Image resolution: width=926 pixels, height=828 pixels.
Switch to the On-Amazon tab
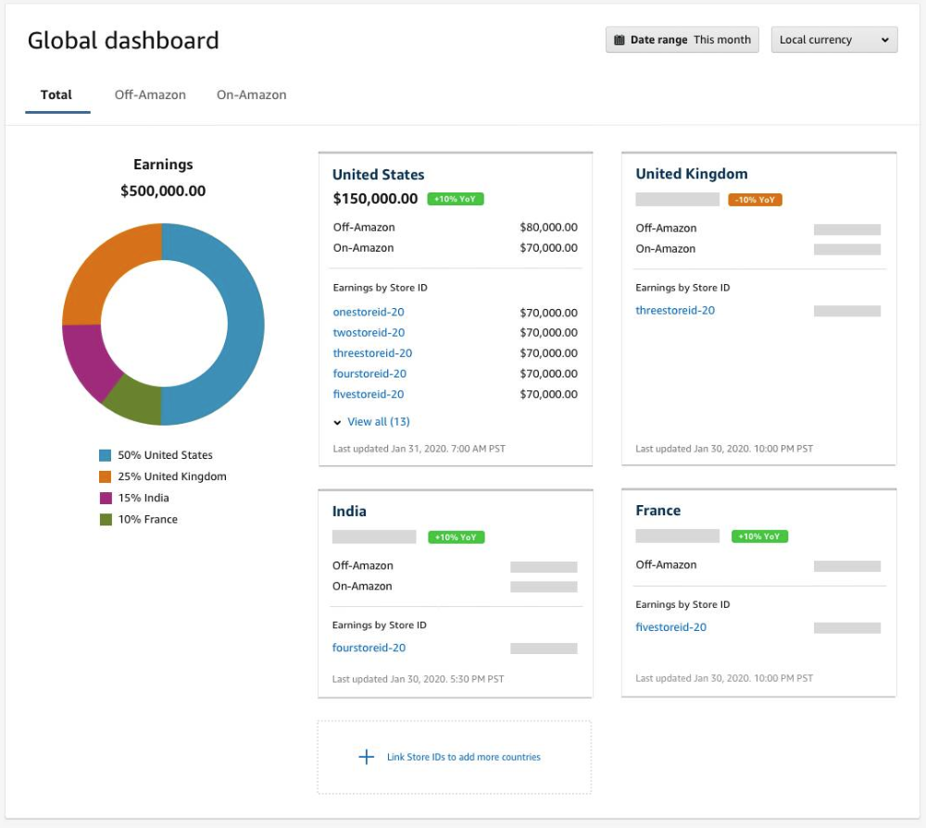[x=251, y=94]
